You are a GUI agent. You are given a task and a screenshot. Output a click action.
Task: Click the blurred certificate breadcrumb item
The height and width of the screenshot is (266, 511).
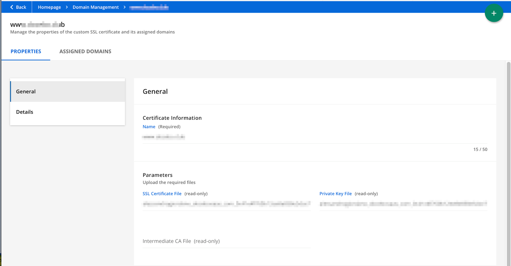pos(149,7)
